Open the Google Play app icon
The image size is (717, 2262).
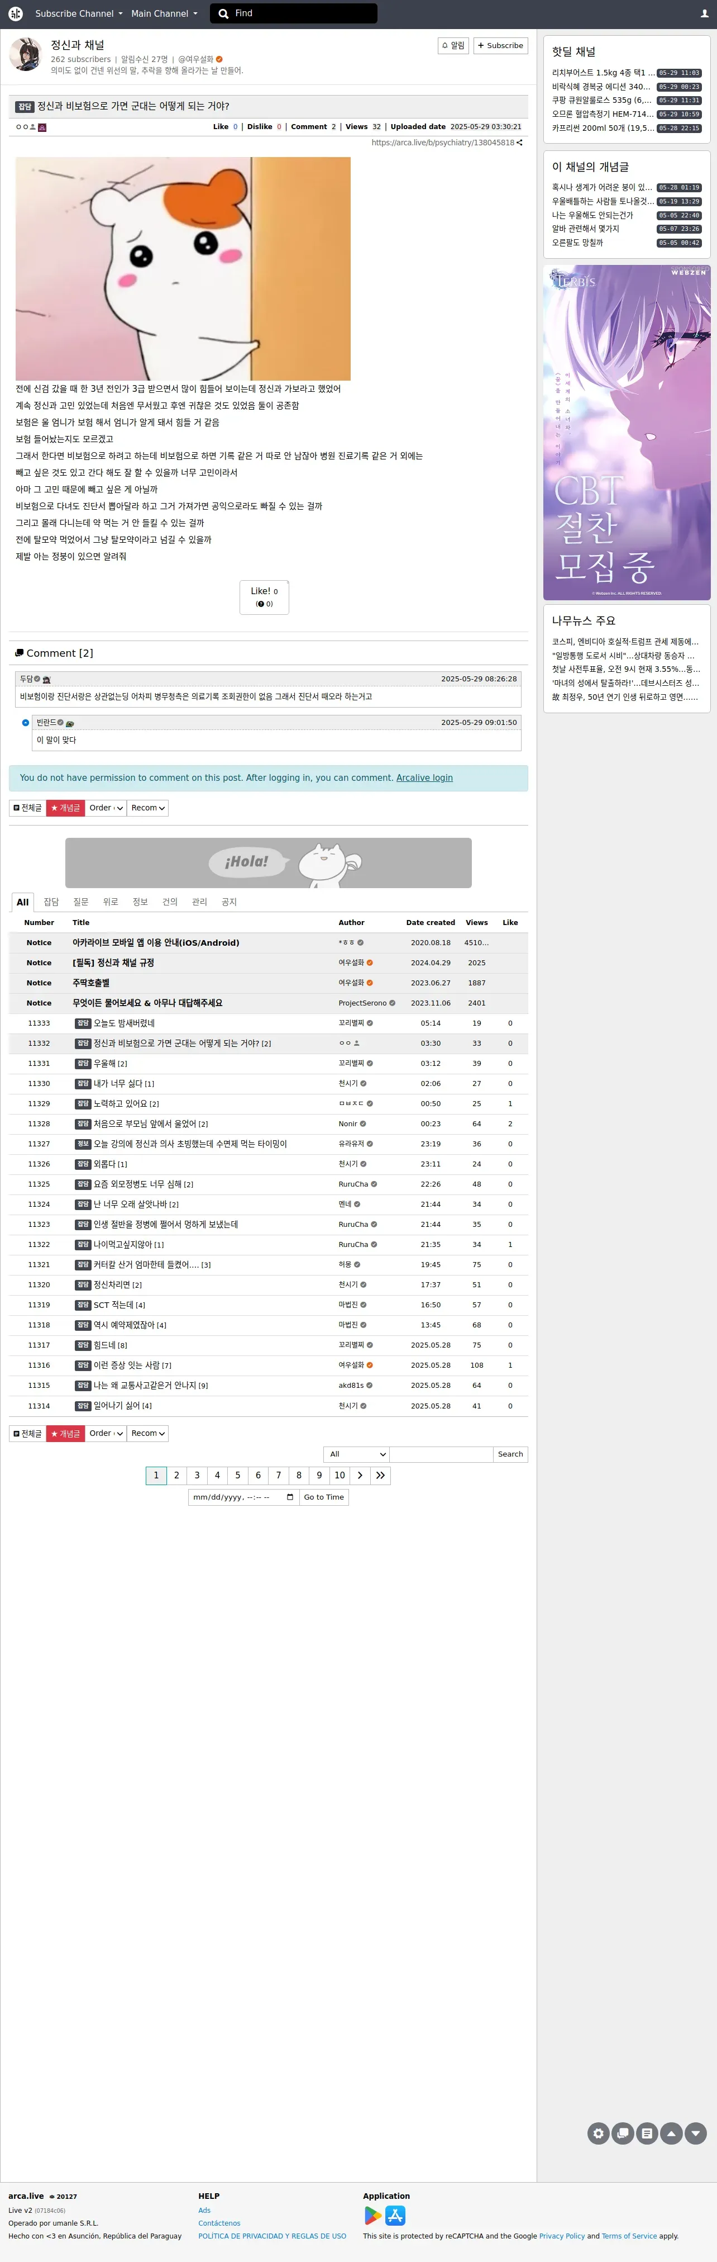click(x=373, y=2216)
